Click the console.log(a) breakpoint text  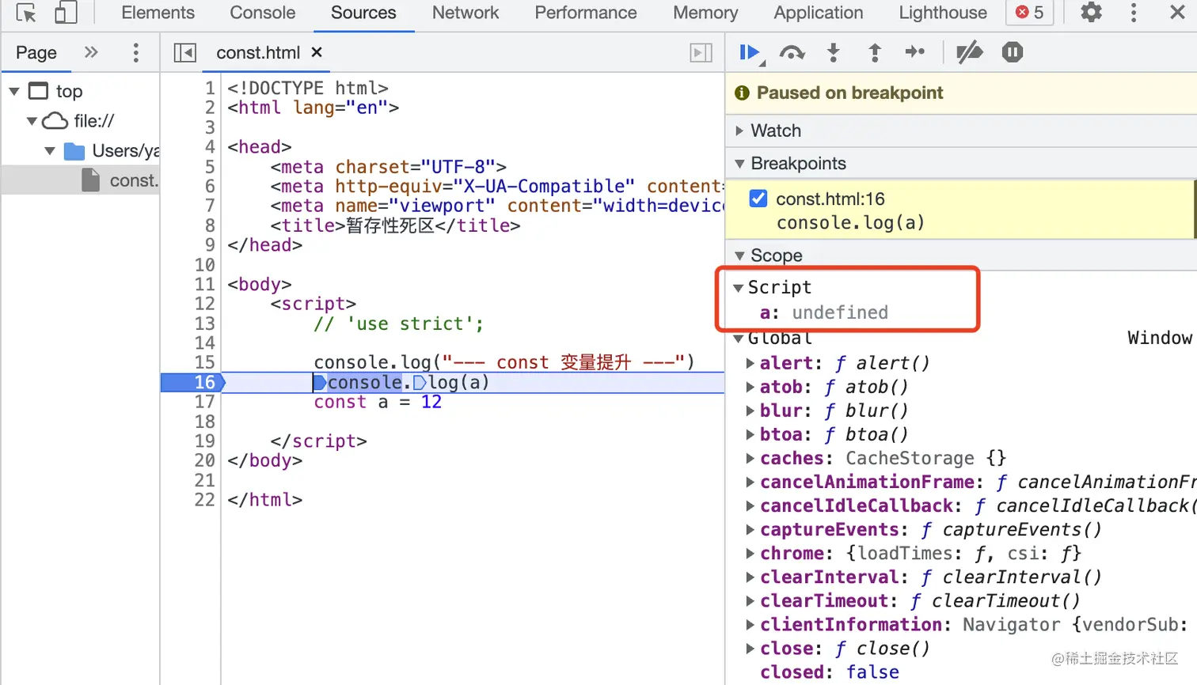(x=850, y=223)
